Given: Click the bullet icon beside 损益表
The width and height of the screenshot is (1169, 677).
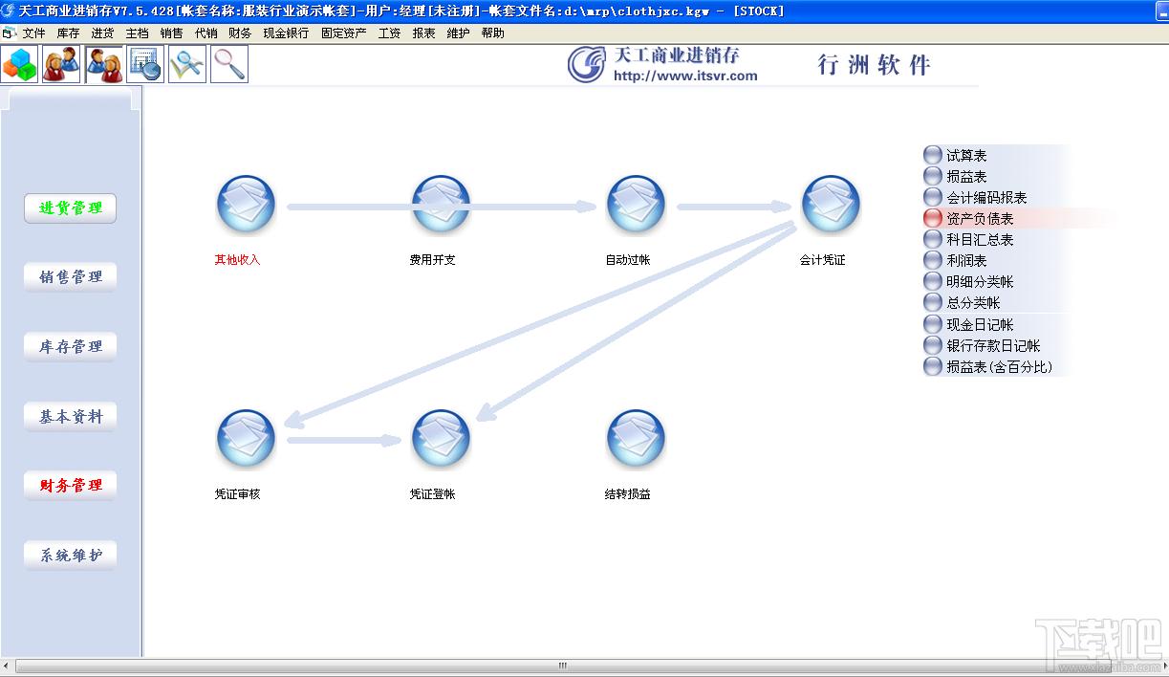Looking at the screenshot, I should pyautogui.click(x=933, y=176).
